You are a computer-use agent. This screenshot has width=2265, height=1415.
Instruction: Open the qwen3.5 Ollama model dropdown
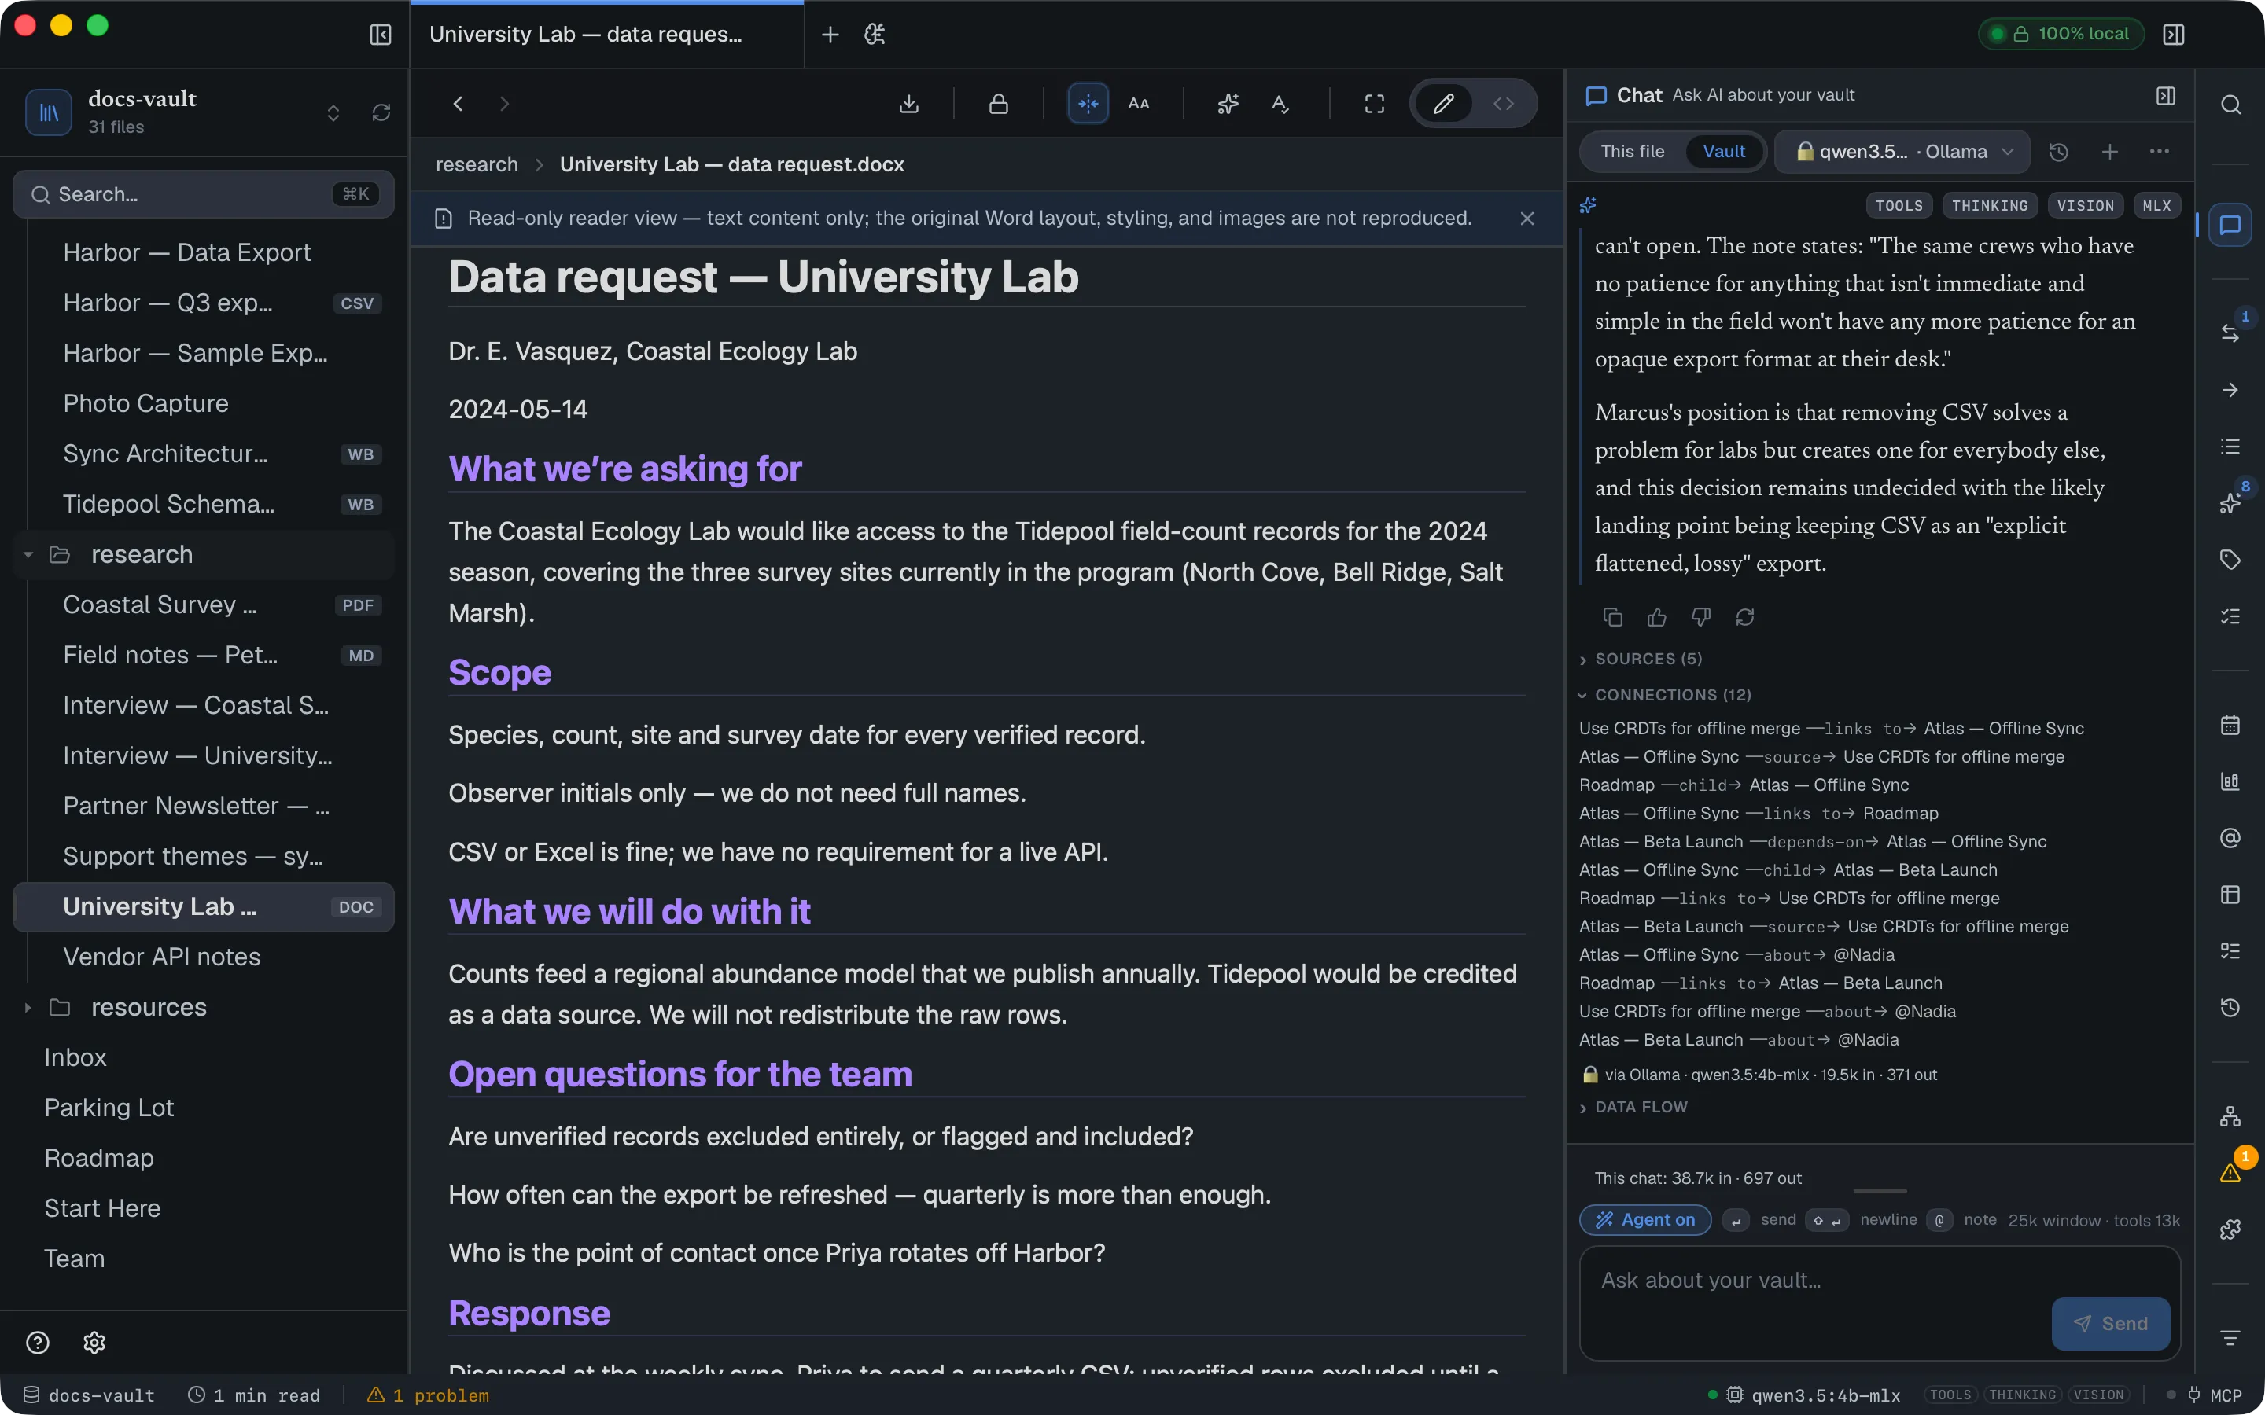(x=1902, y=152)
